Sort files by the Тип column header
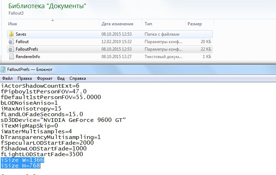Image resolution: width=276 pixels, height=175 pixels. (x=164, y=24)
